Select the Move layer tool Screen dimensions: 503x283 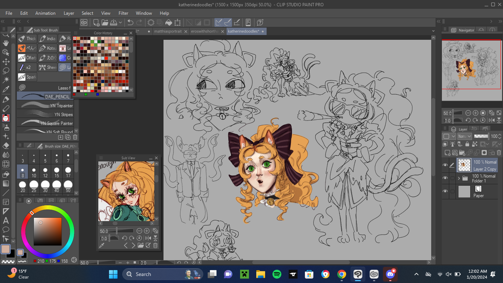tap(6, 62)
